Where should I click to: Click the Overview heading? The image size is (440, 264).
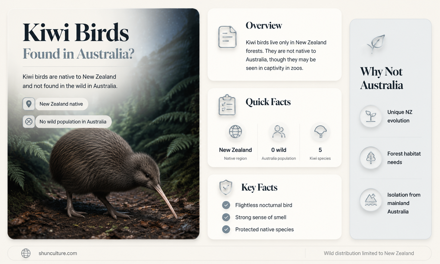coord(264,26)
